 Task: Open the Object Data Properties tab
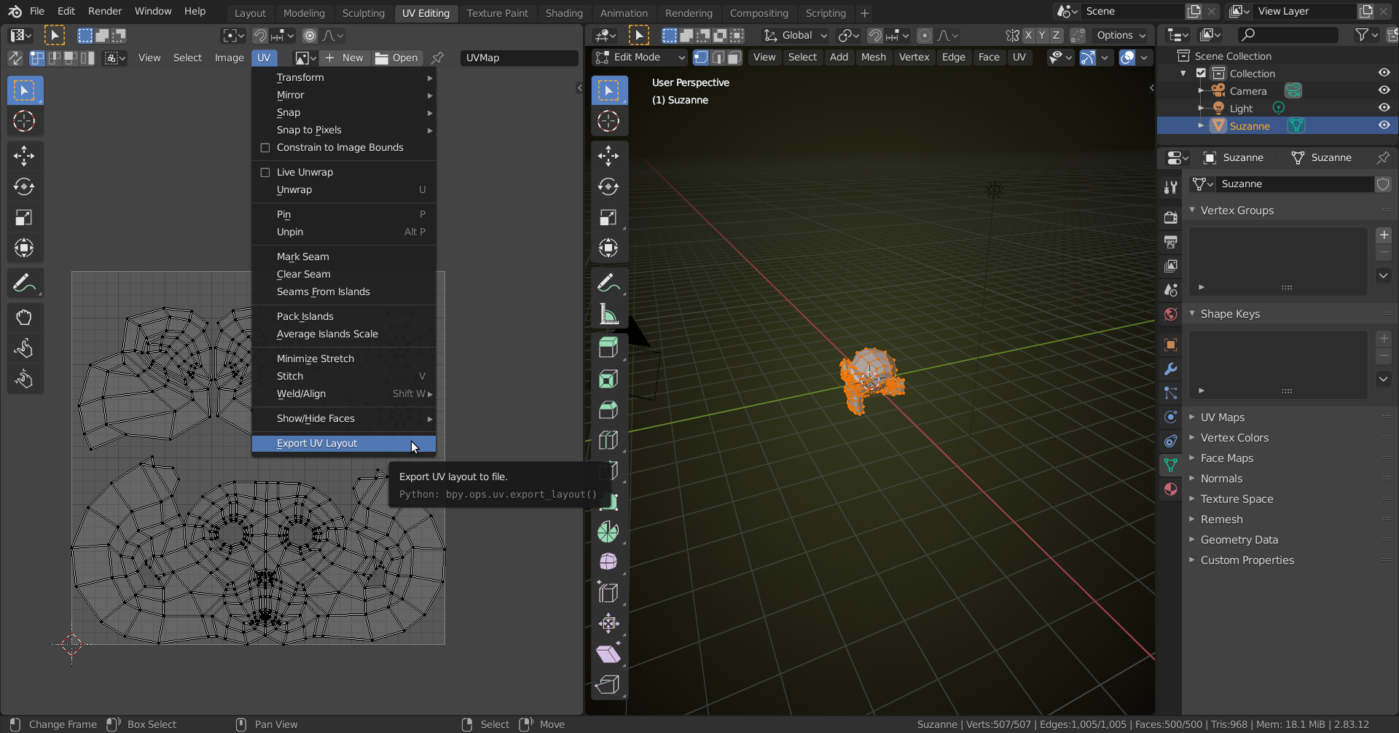pyautogui.click(x=1171, y=464)
